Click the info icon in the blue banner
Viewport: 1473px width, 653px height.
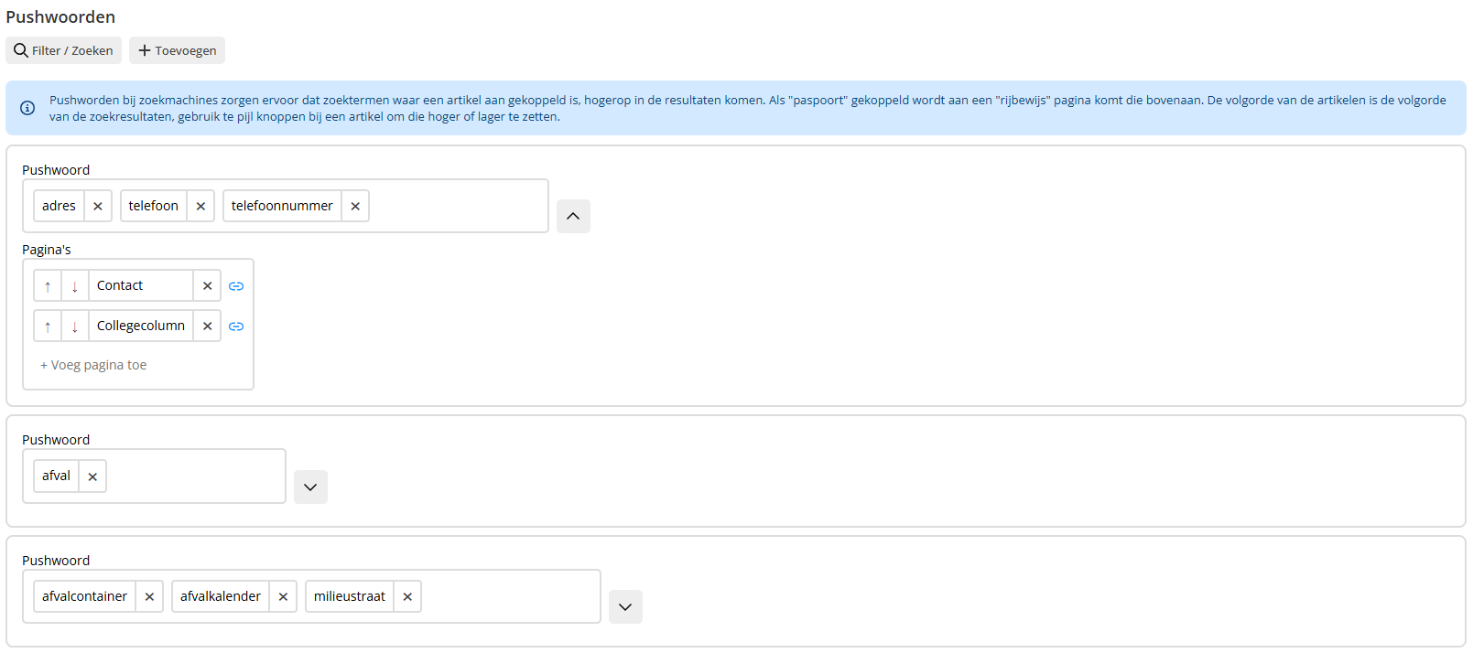point(27,108)
